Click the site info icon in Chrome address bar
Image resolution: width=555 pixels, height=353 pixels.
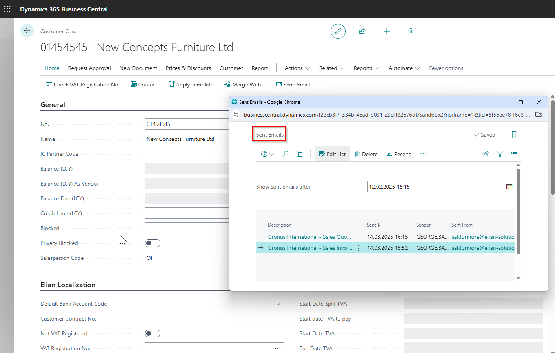point(236,115)
